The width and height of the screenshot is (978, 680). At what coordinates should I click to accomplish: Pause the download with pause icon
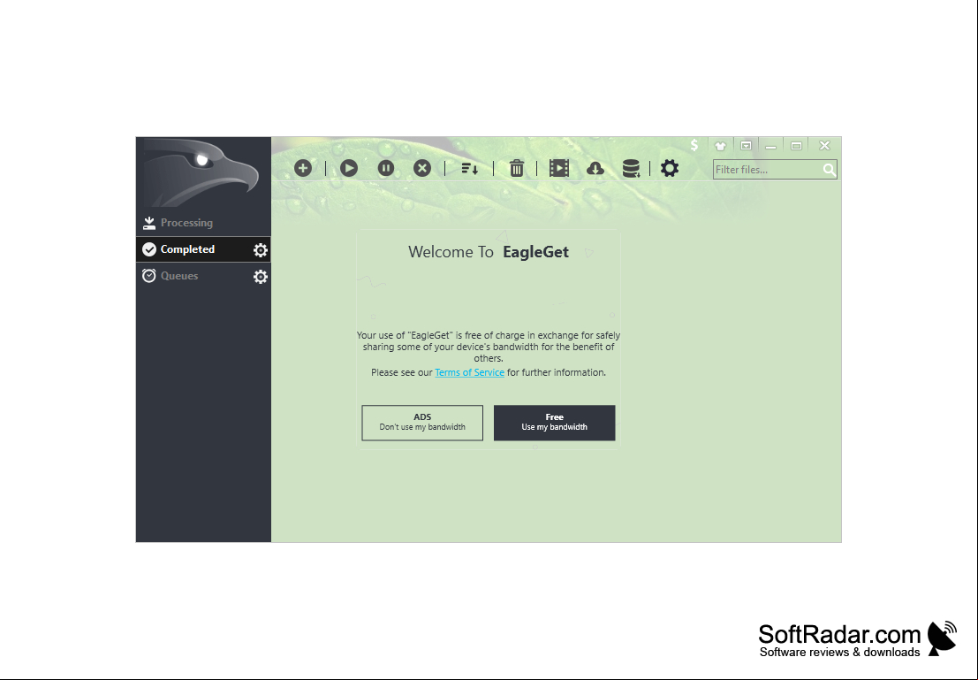pos(385,168)
